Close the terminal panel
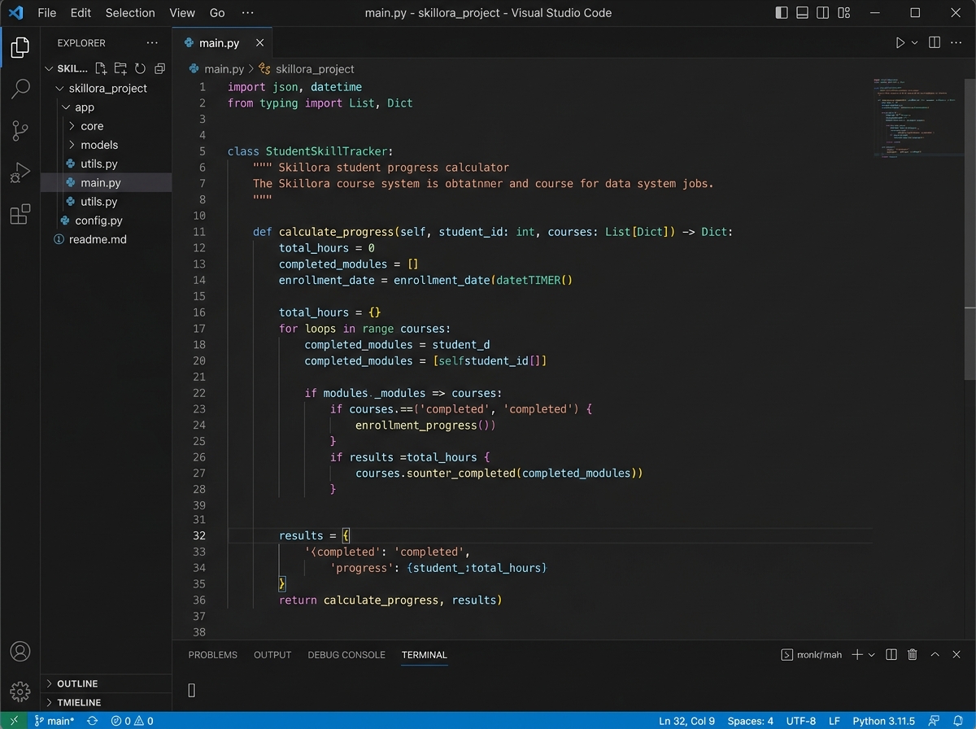 (956, 654)
